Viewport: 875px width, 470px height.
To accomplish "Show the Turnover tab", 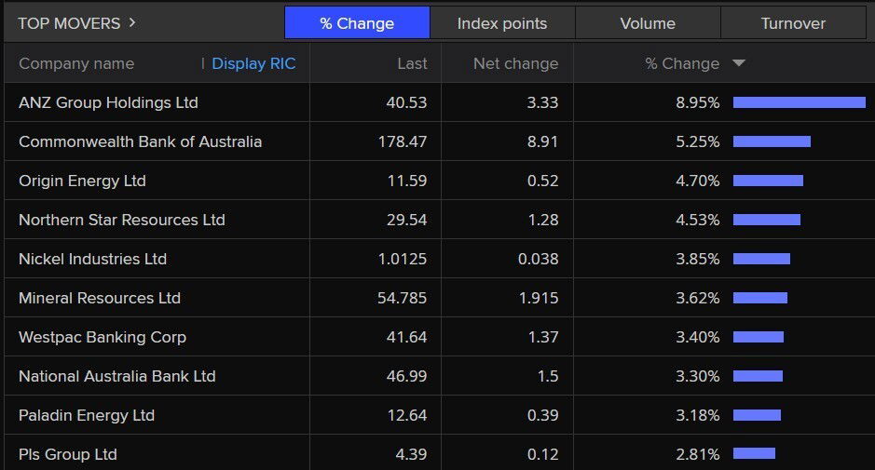I will (x=793, y=23).
